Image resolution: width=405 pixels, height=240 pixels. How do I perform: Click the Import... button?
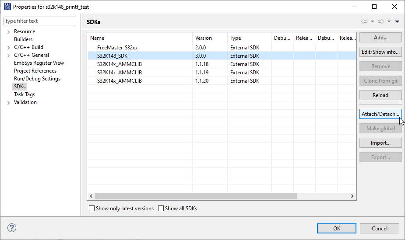[x=380, y=143]
